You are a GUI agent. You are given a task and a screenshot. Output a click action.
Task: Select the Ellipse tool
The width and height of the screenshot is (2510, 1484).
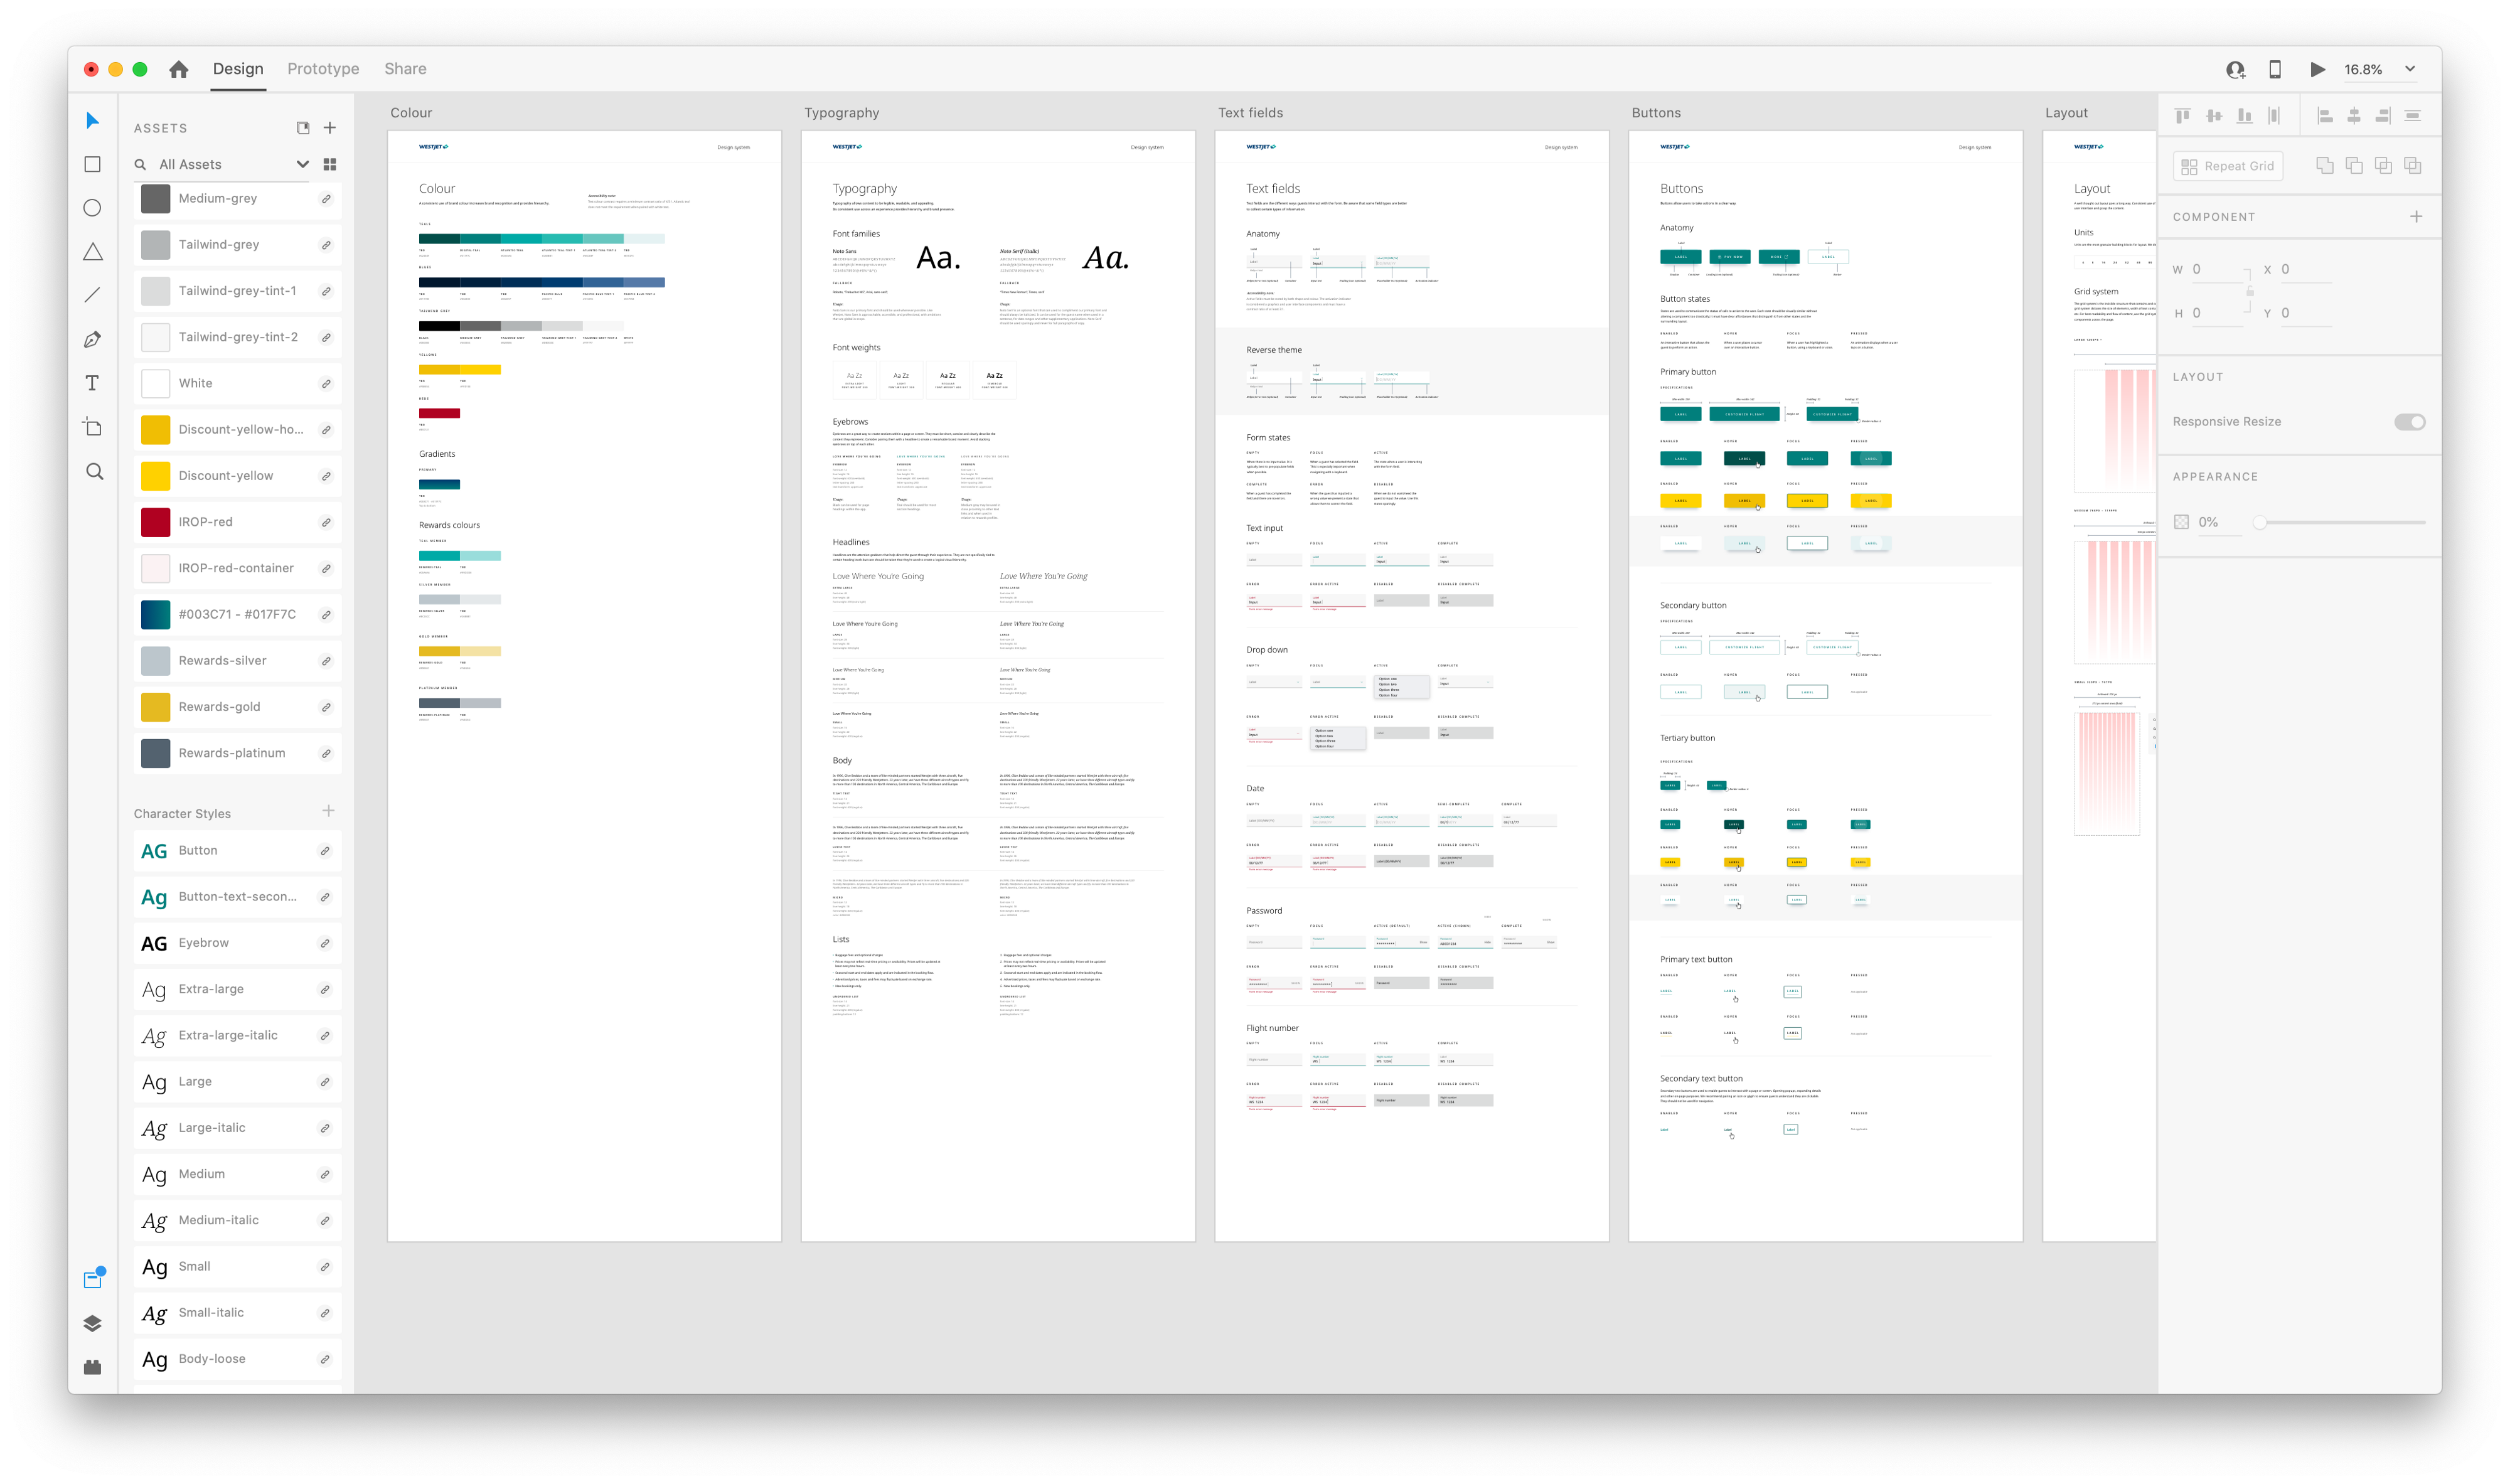(x=92, y=208)
